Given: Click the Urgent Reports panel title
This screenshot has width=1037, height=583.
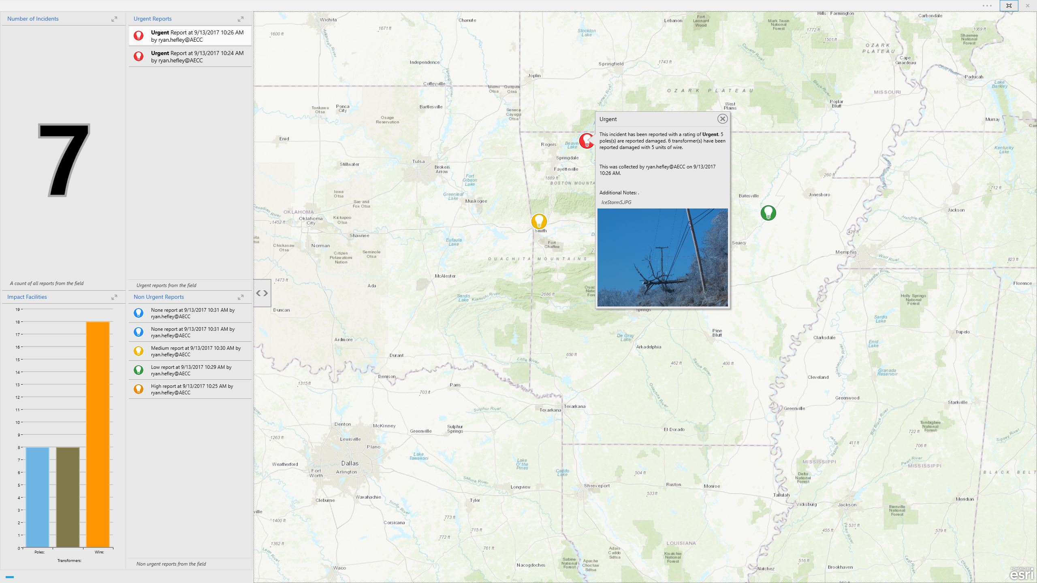Looking at the screenshot, I should tap(153, 19).
